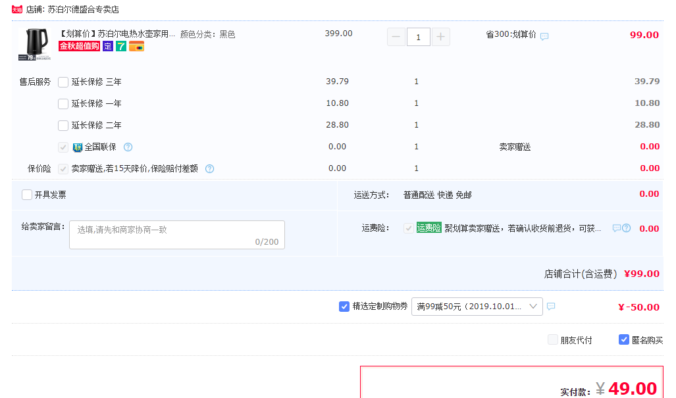Viewport: 676px width, 398px height.
Task: Click the blue 联 shield icon
Action: (78, 147)
